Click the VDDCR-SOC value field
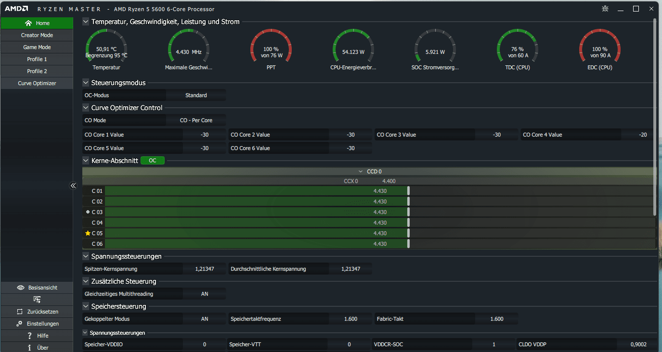This screenshot has width=662, height=352. pos(493,344)
